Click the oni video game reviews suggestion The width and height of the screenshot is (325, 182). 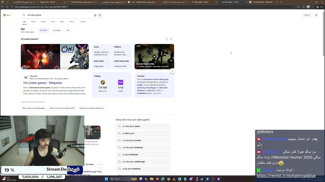tap(143, 141)
